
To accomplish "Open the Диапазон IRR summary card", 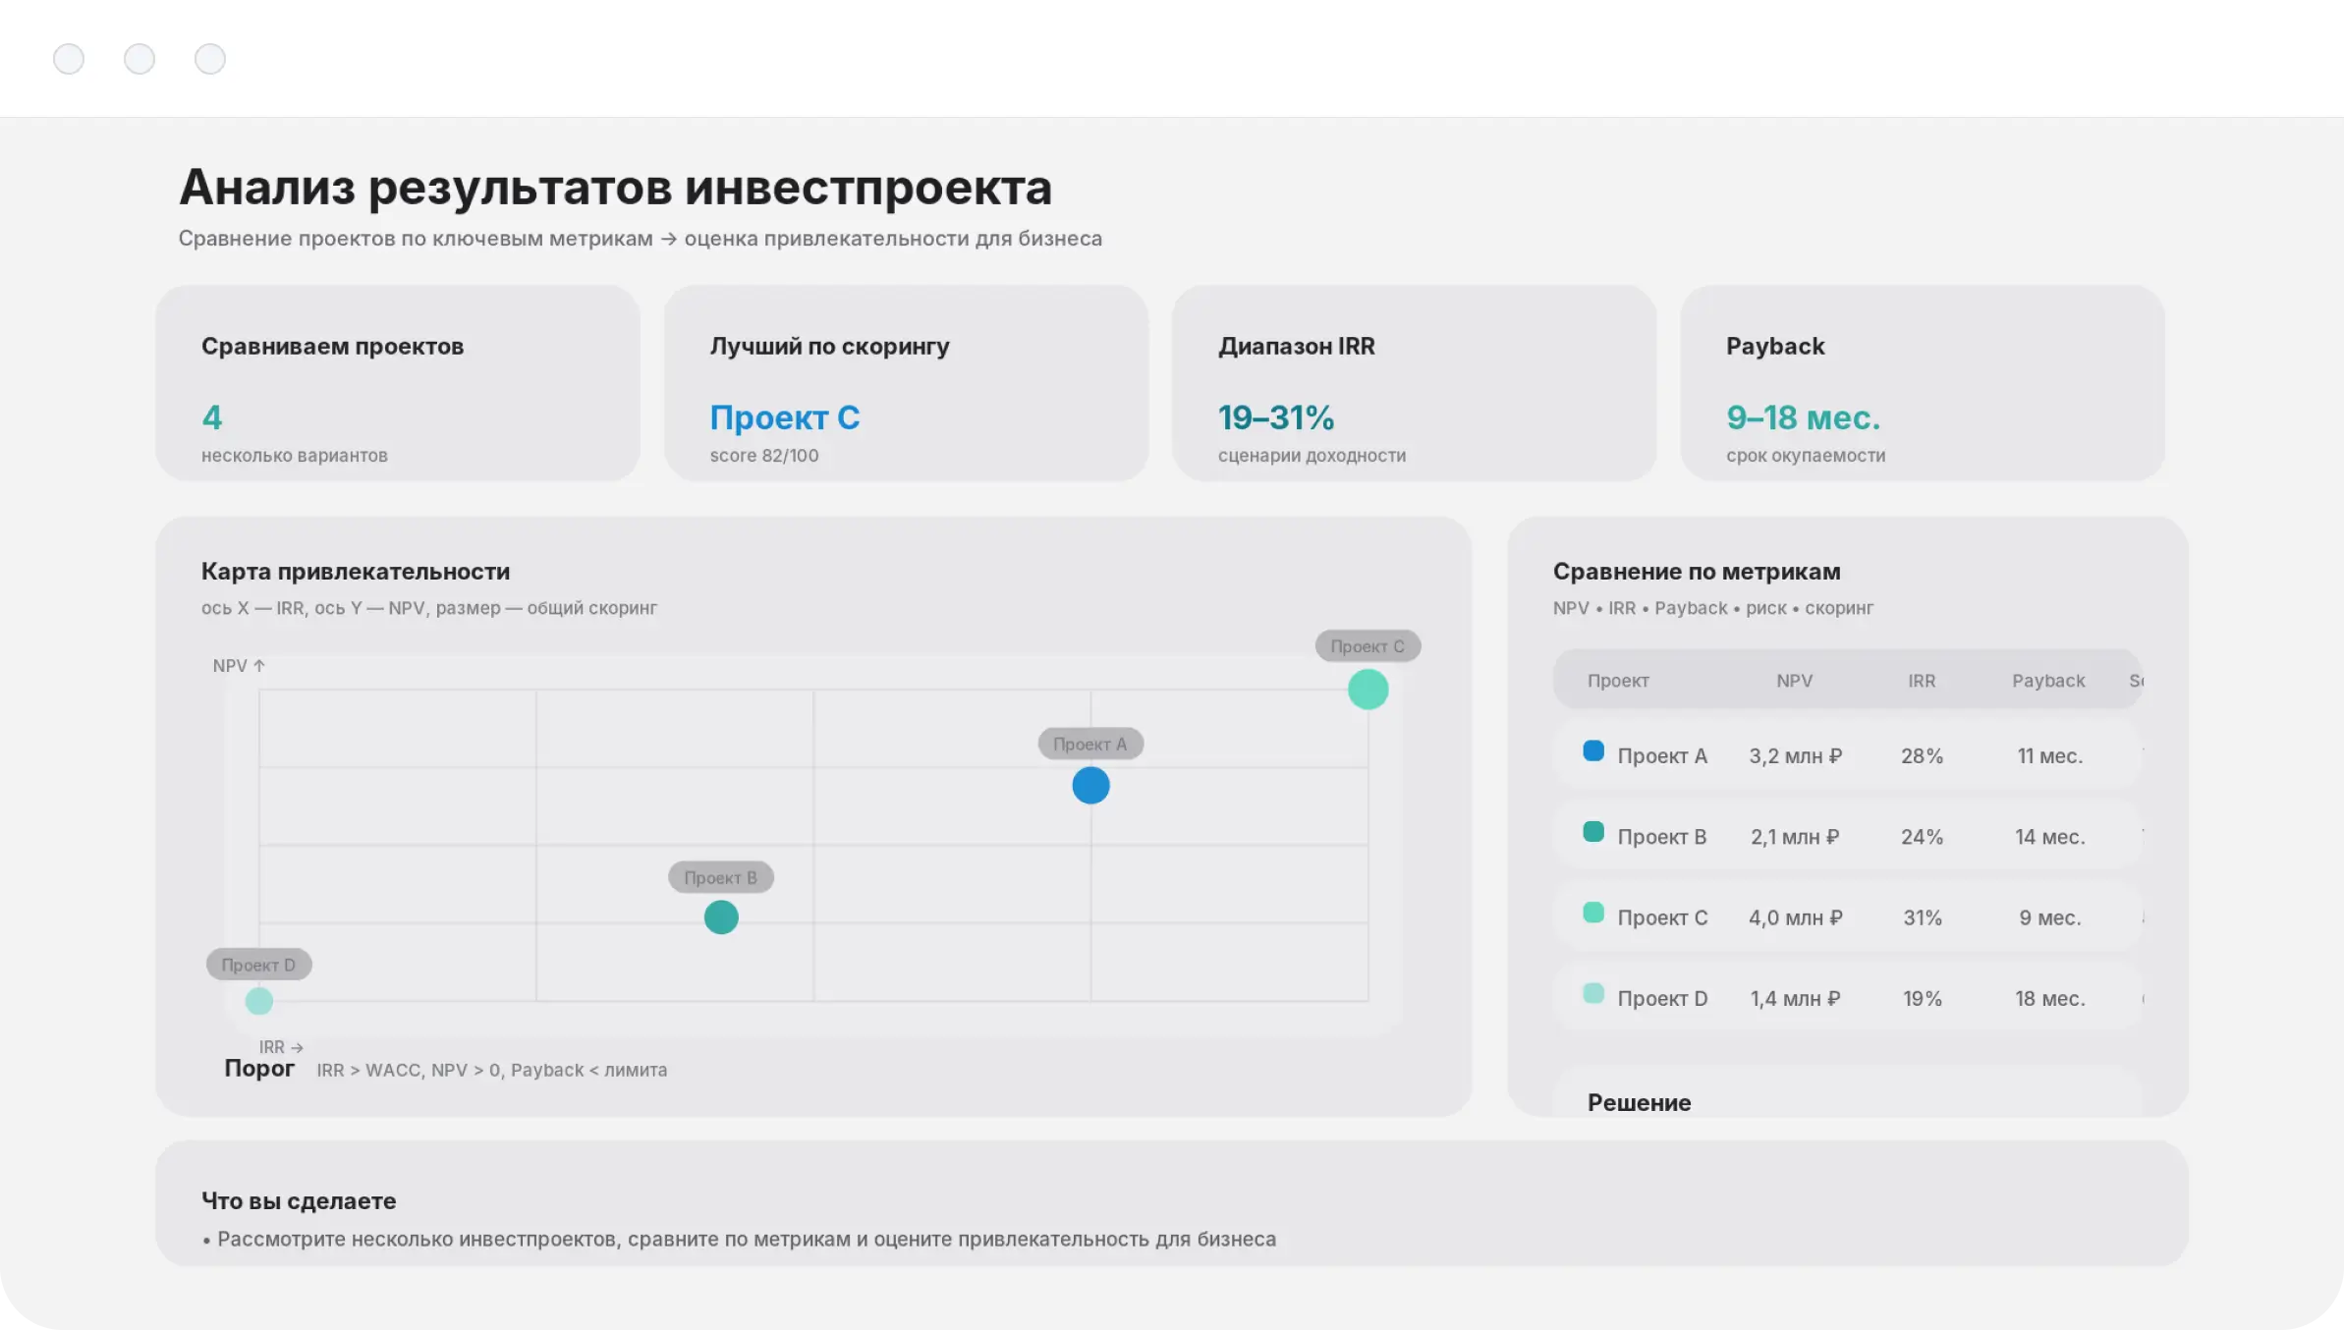I will point(1414,383).
